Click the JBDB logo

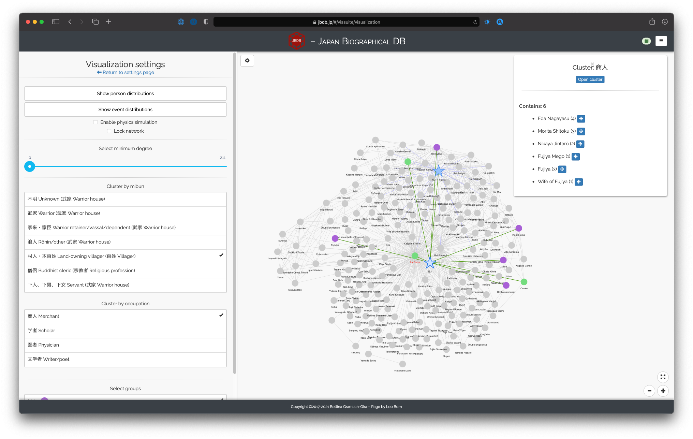coord(296,41)
